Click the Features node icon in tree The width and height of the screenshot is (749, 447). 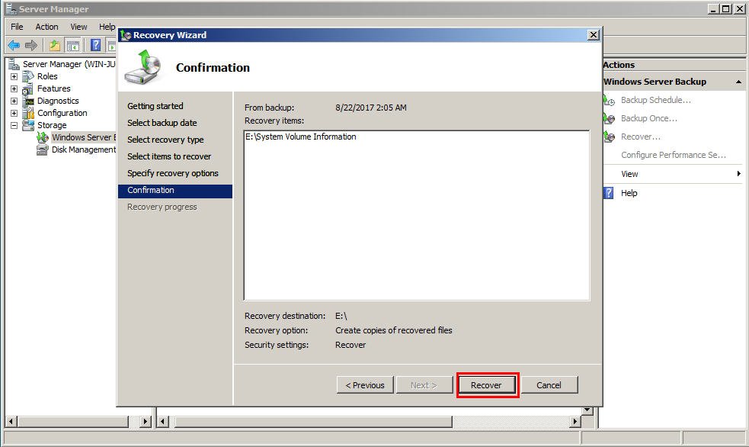(x=27, y=89)
